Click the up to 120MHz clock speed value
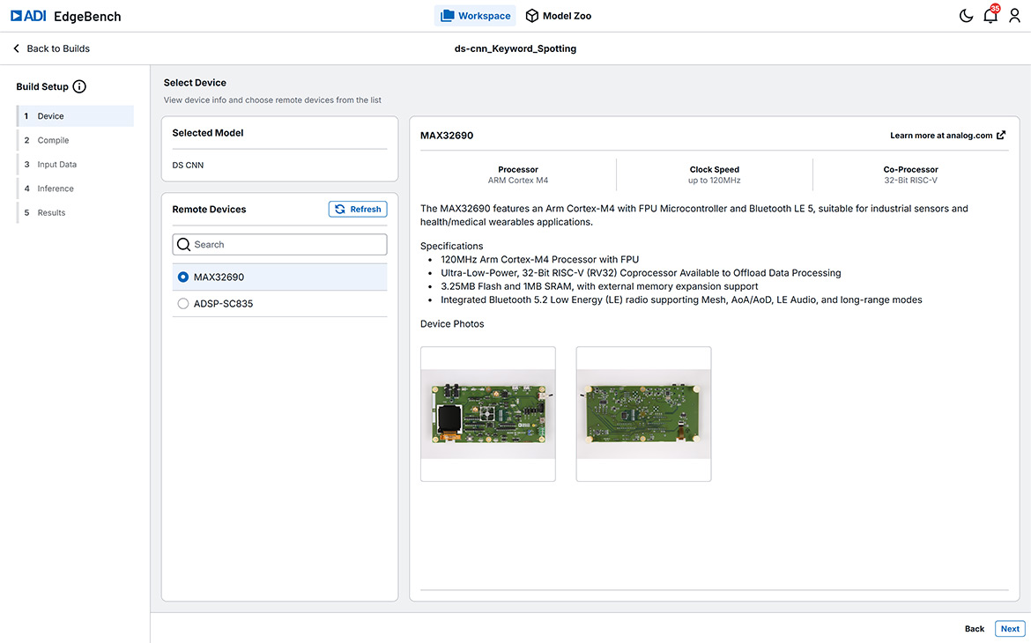 (x=714, y=181)
